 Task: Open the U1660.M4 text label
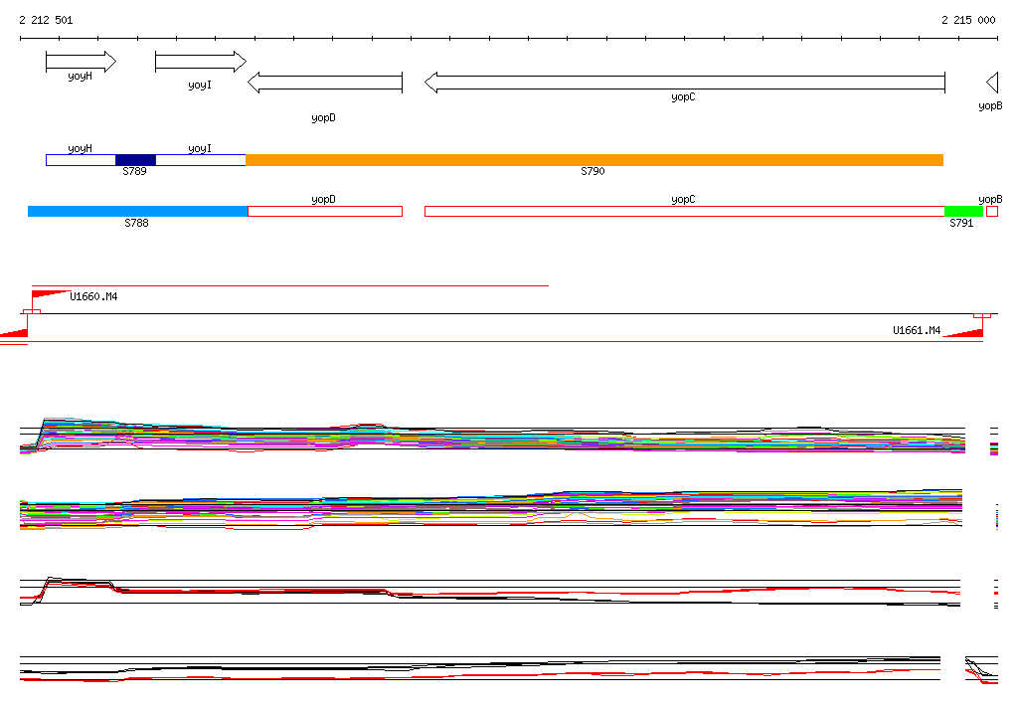[x=93, y=296]
